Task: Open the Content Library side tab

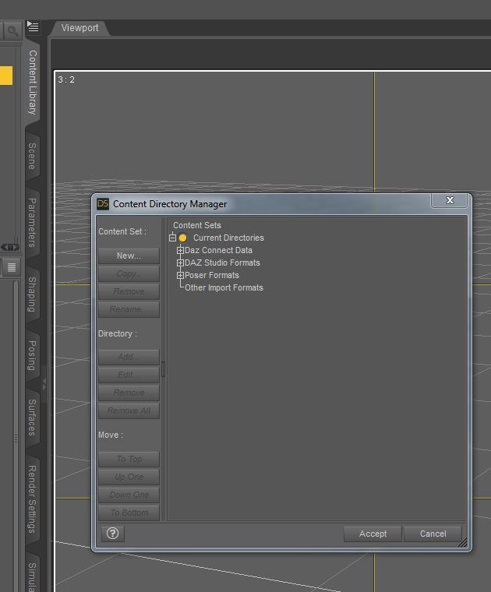Action: coord(33,83)
